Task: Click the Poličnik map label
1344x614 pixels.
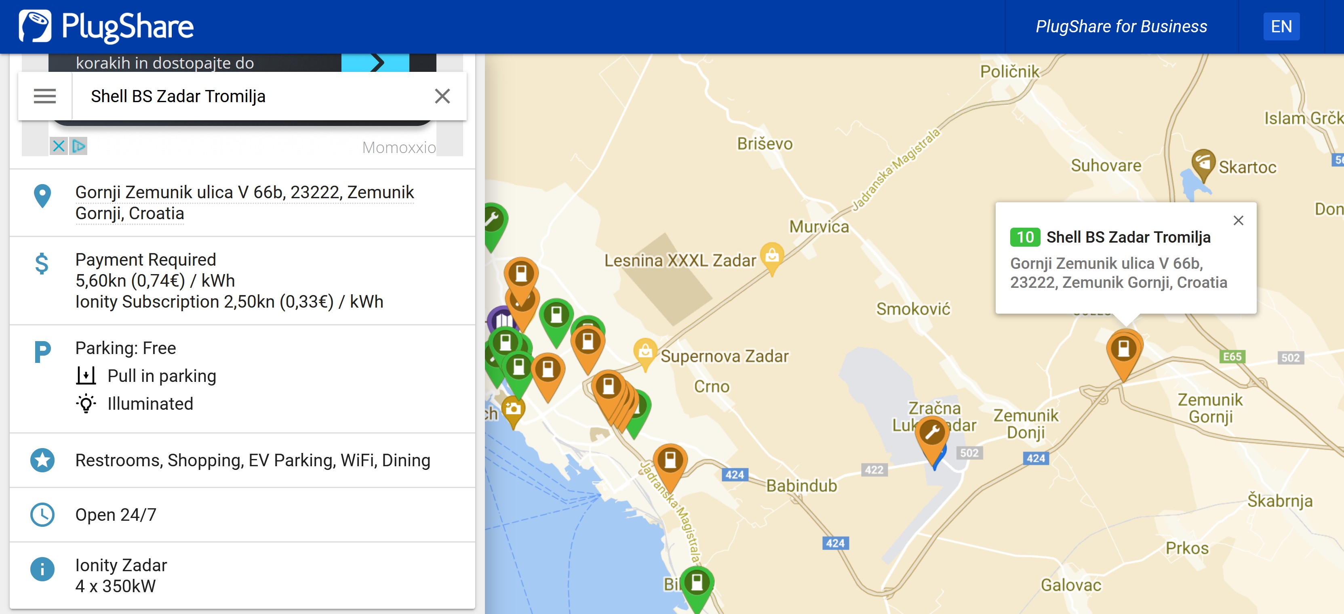Action: (1009, 71)
